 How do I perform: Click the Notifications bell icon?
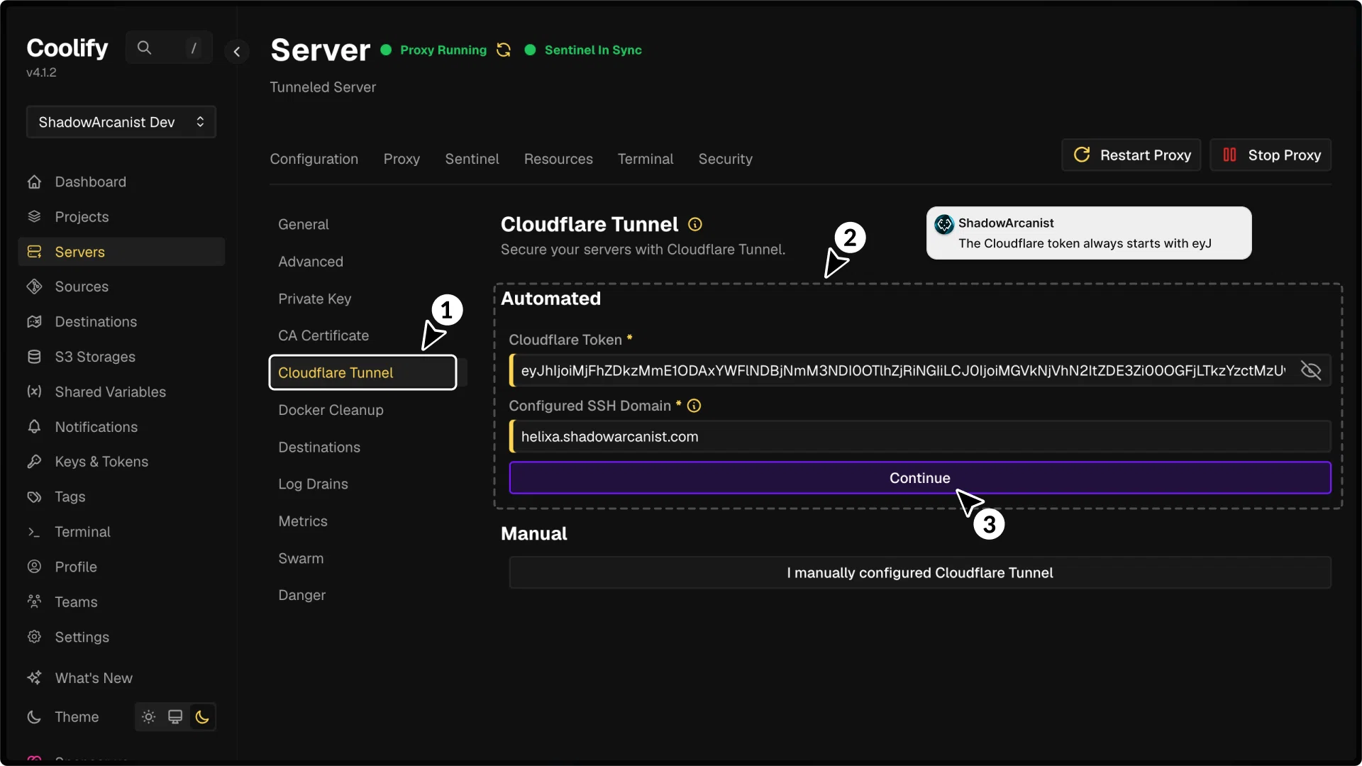(x=34, y=427)
